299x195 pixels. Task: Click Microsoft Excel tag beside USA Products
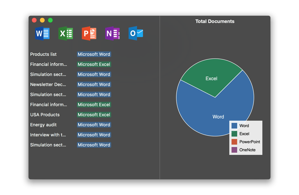[x=94, y=115]
